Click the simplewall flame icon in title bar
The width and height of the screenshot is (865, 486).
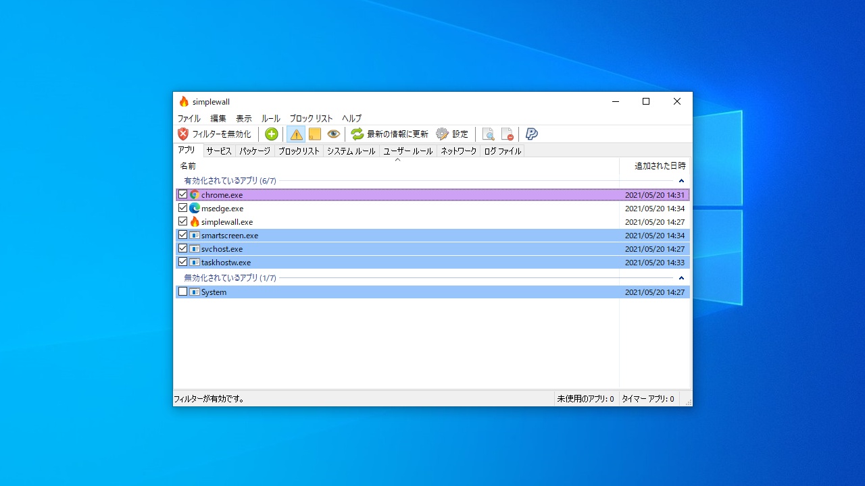click(184, 102)
